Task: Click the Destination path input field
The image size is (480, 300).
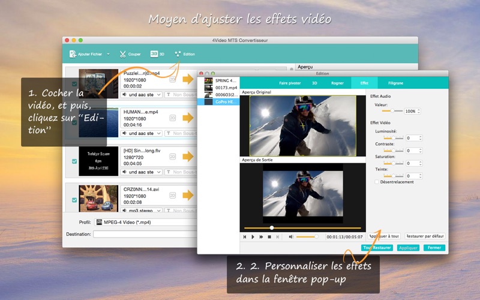Action: coord(145,234)
